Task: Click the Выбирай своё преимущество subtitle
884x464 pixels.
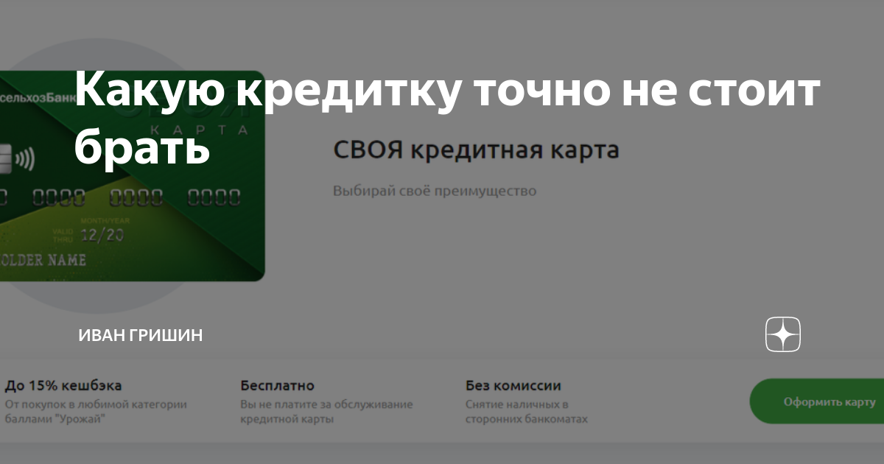Action: point(436,191)
